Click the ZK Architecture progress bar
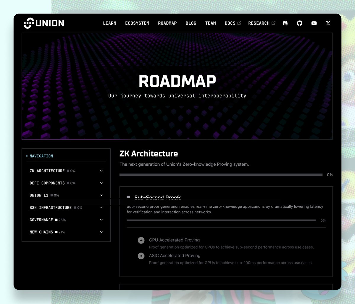This screenshot has width=355, height=304. [x=221, y=175]
